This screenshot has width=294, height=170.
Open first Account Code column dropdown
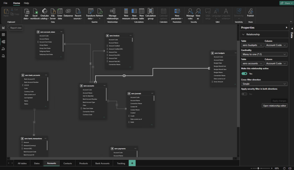276,45
